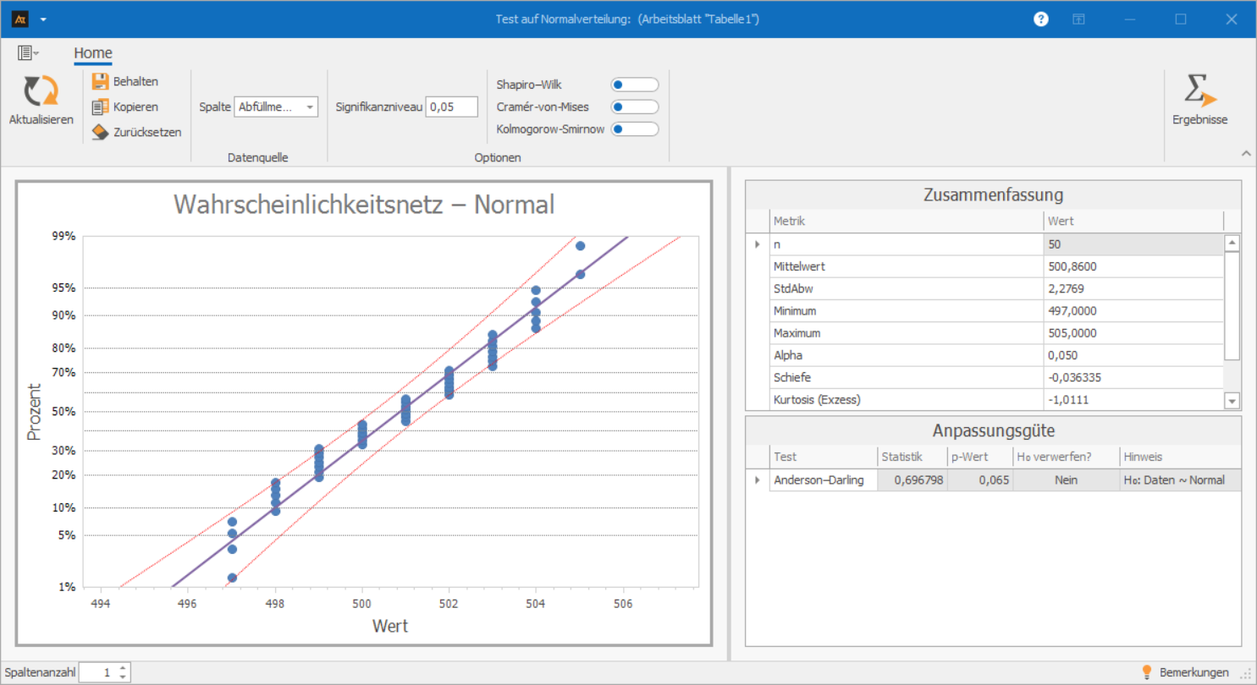Enable the Shapiro–Wilk test toggle
Image resolution: width=1257 pixels, height=685 pixels.
pyautogui.click(x=634, y=85)
